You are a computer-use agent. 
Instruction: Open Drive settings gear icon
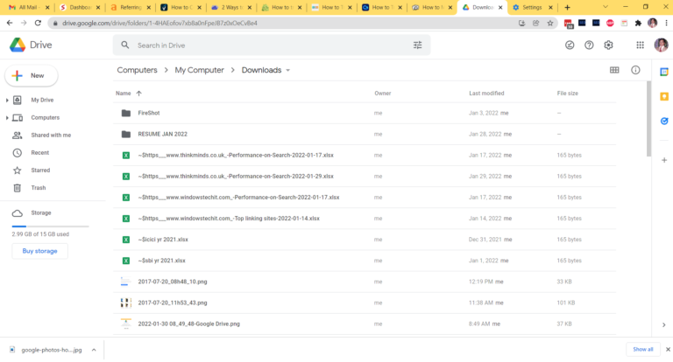tap(608, 45)
